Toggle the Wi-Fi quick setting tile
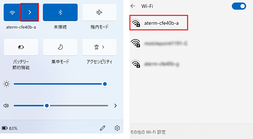Image resolution: width=253 pixels, height=139 pixels. tap(12, 12)
